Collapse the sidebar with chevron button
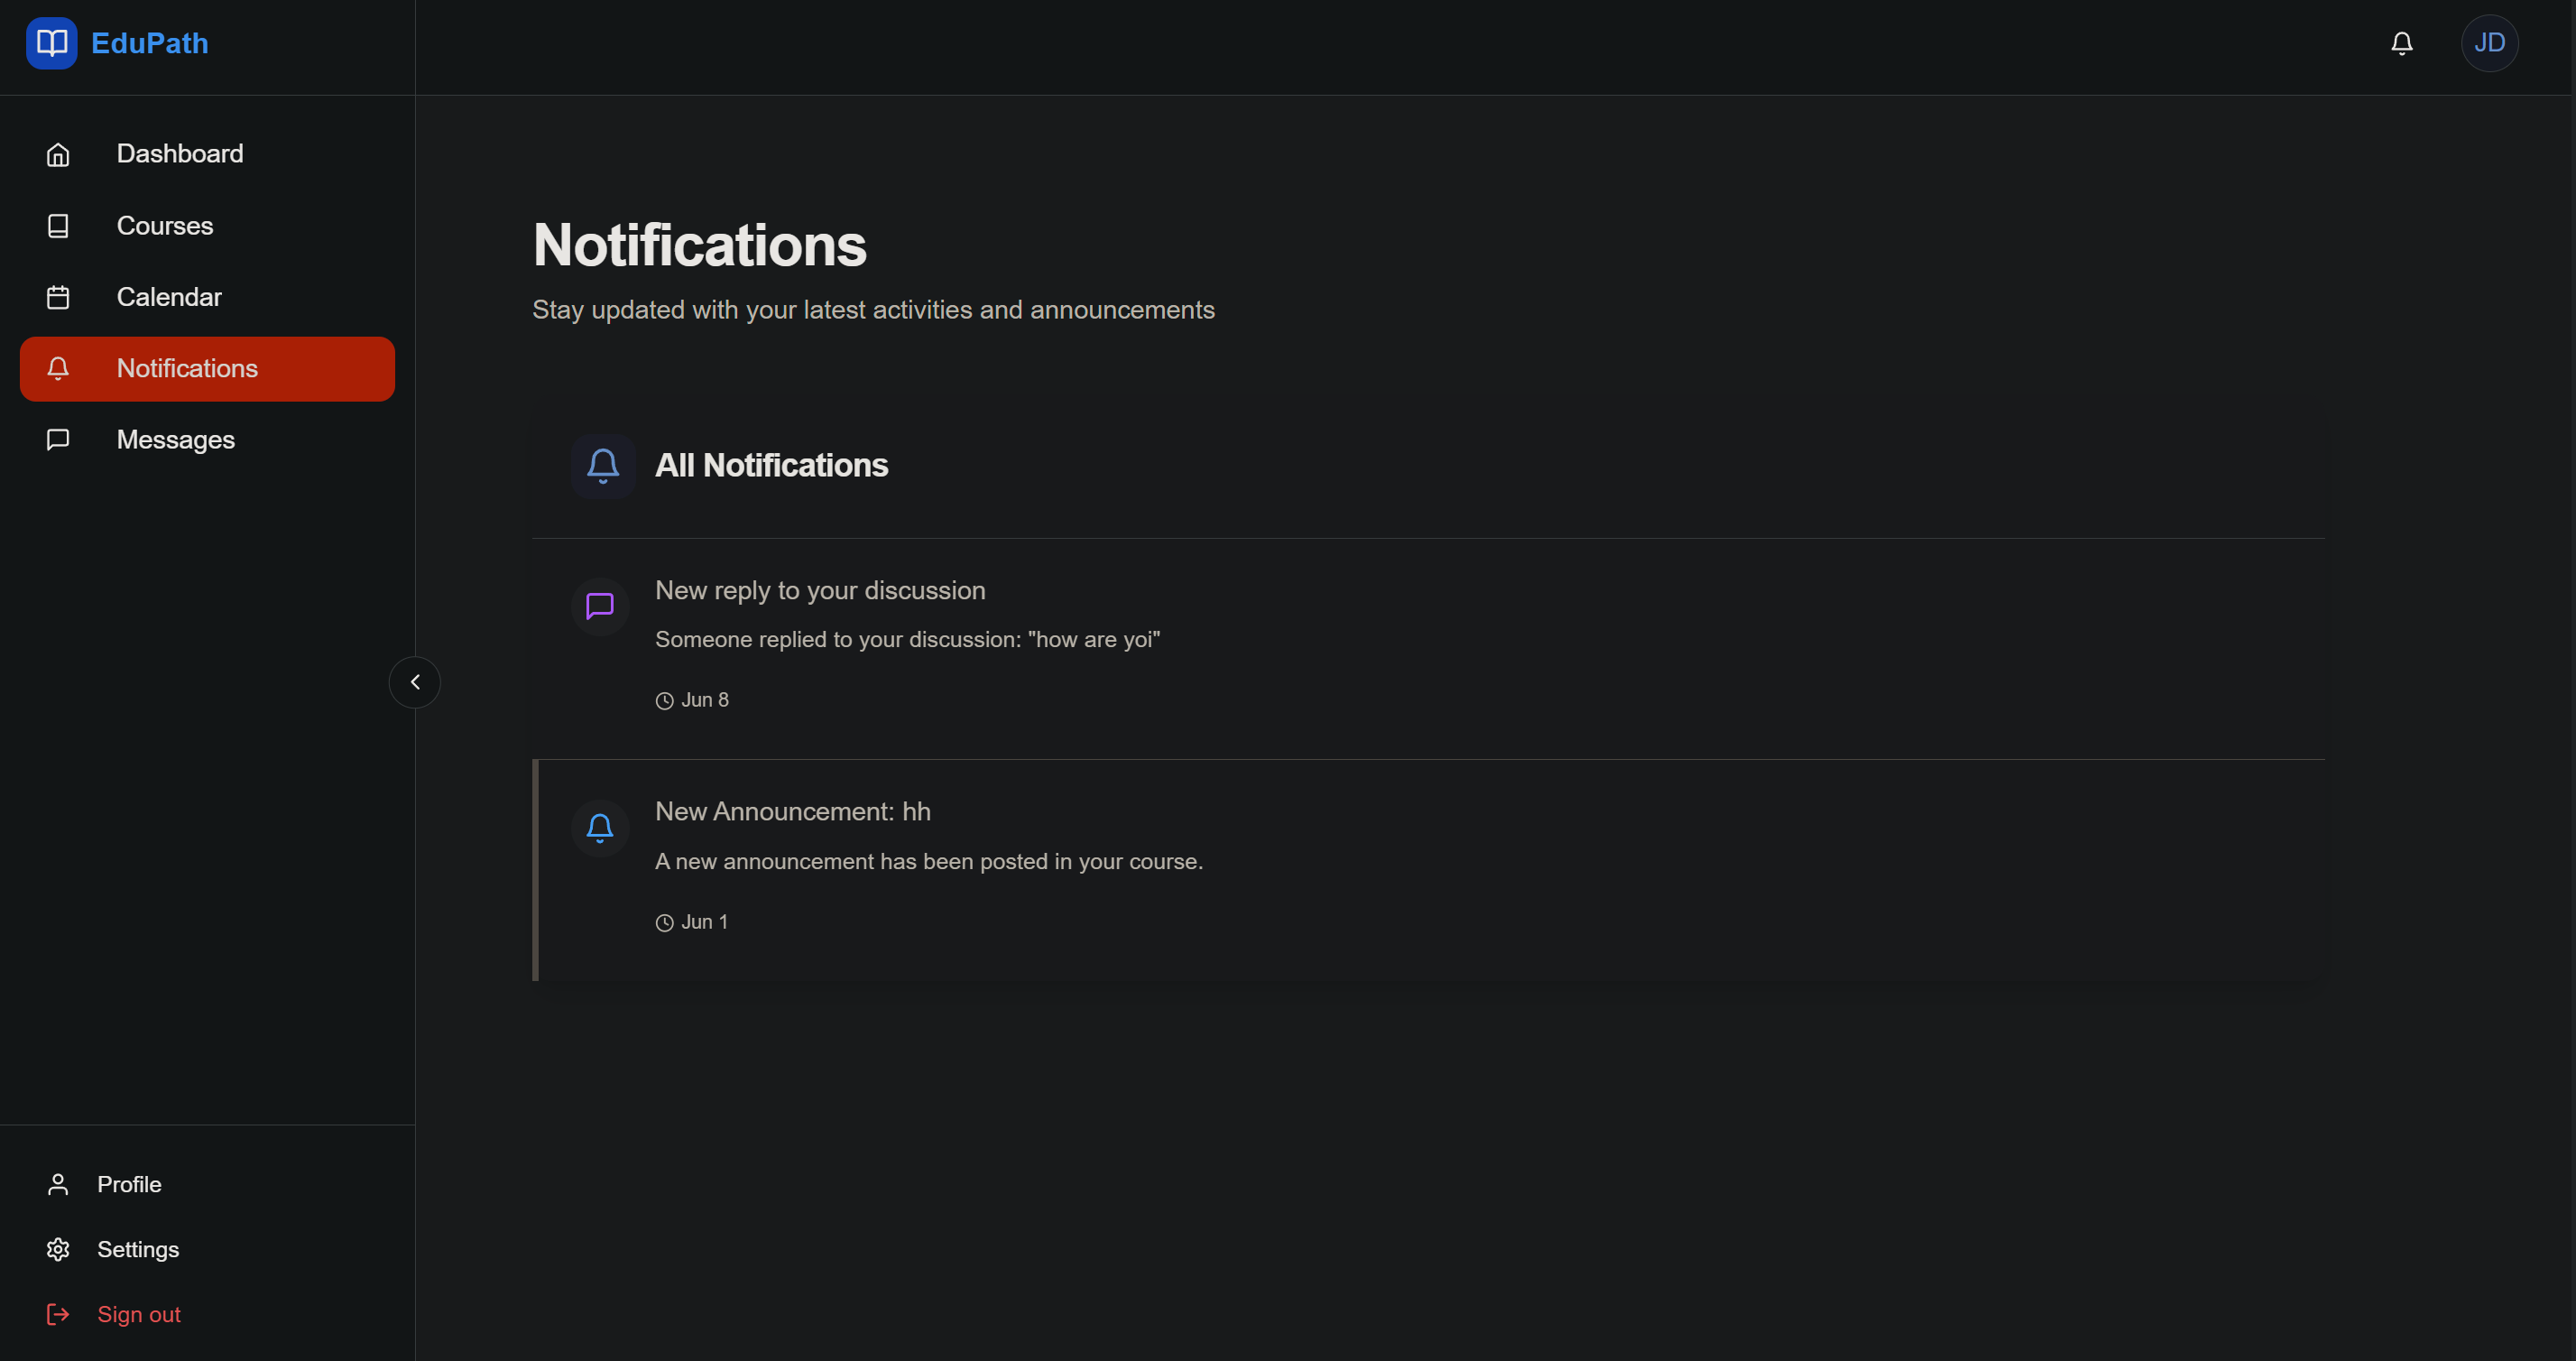Screen dimensions: 2576x1361 [414, 682]
